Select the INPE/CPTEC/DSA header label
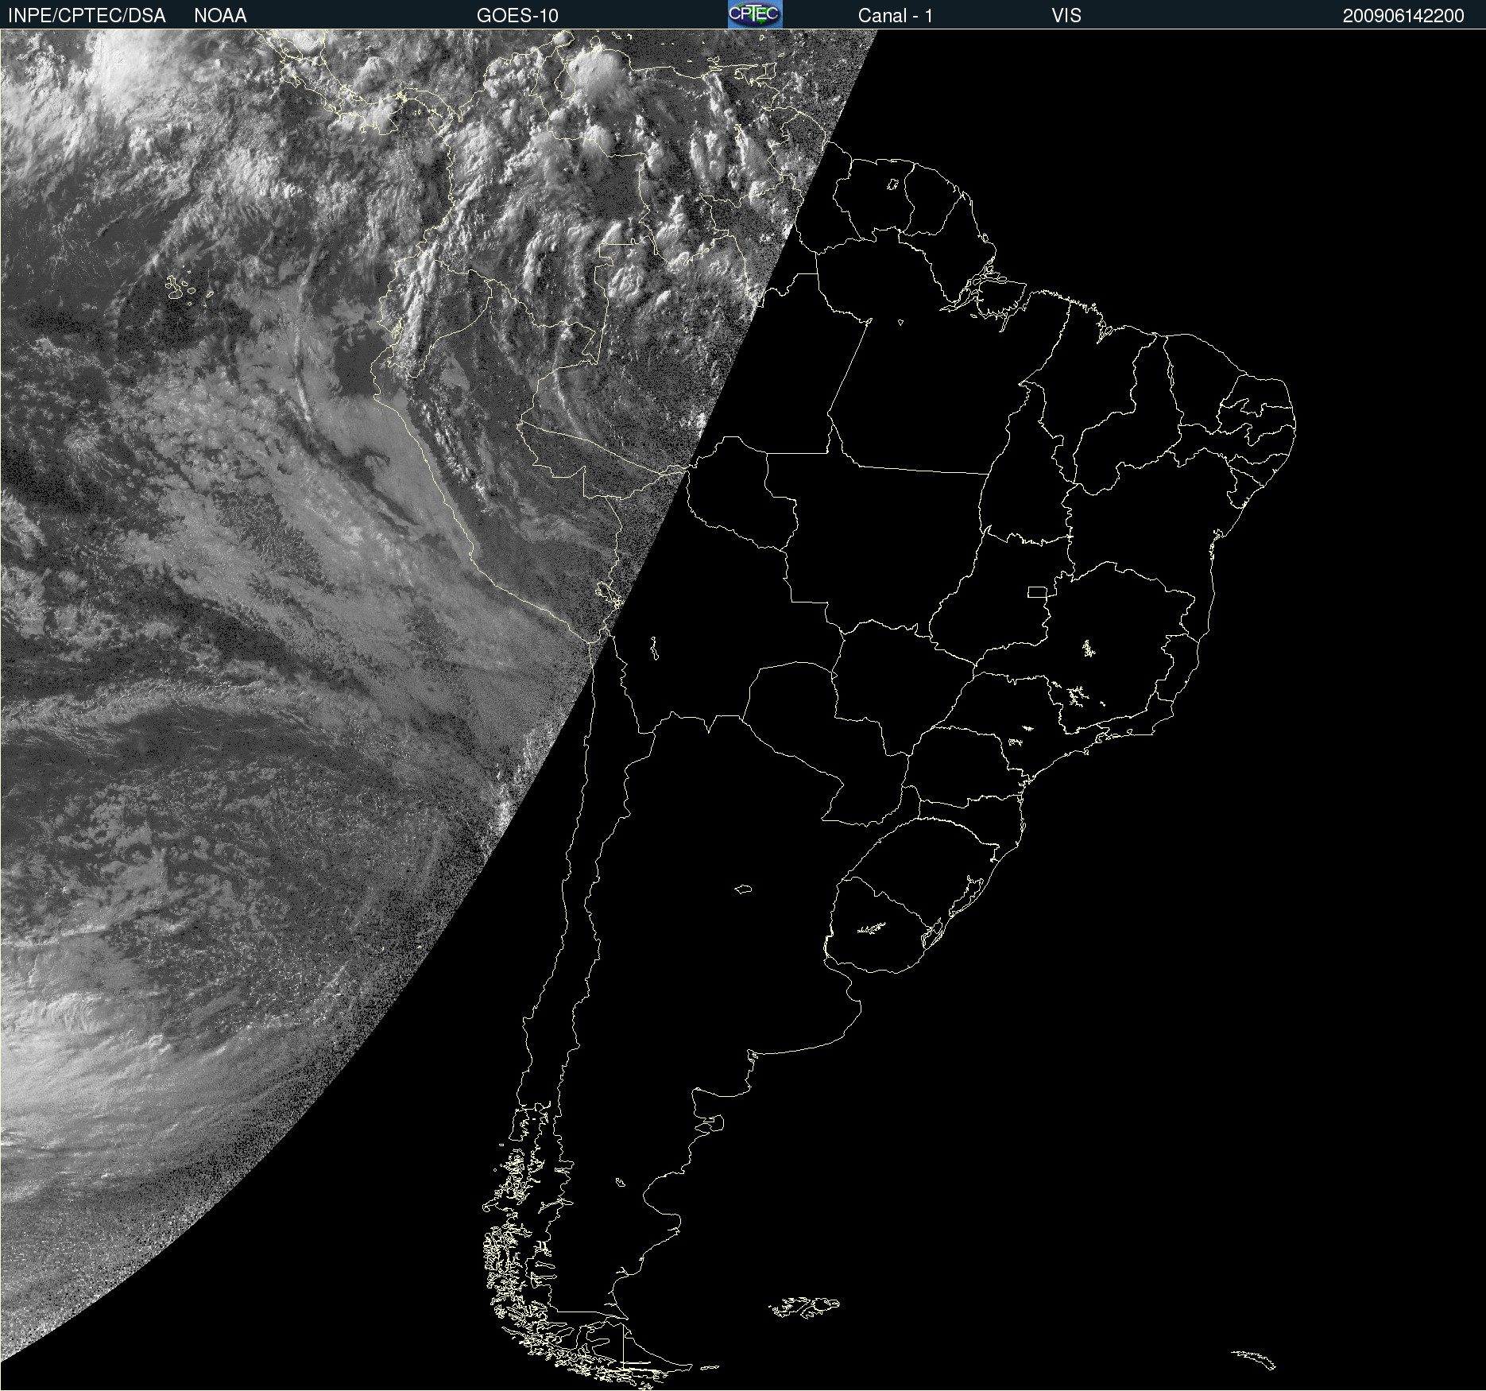Viewport: 1486px width, 1391px height. pos(87,16)
